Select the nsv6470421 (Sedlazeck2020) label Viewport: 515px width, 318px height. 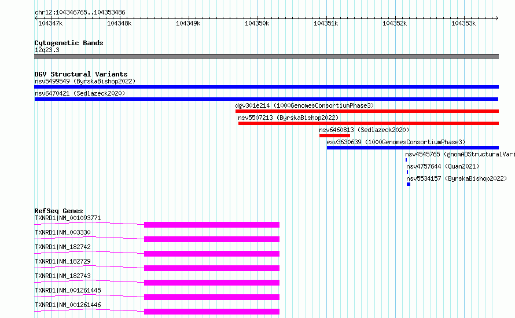(80, 93)
